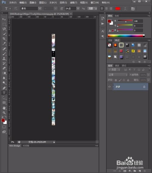152x173 pixels.
Task: Open the 编辑(E) menu
Action: click(x=23, y=2)
